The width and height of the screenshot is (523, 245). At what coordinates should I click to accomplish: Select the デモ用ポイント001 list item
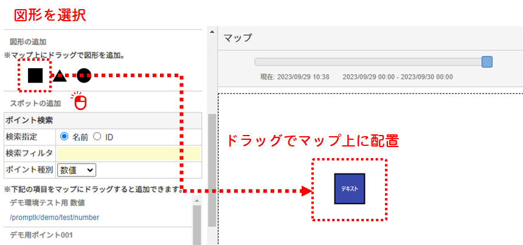click(41, 235)
